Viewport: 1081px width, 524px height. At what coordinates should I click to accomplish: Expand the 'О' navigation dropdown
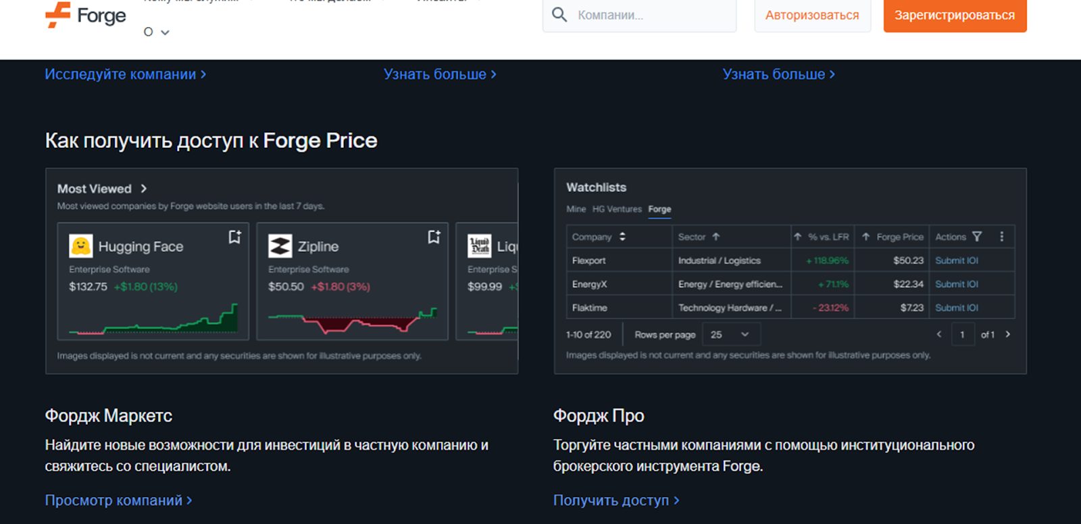pyautogui.click(x=156, y=32)
